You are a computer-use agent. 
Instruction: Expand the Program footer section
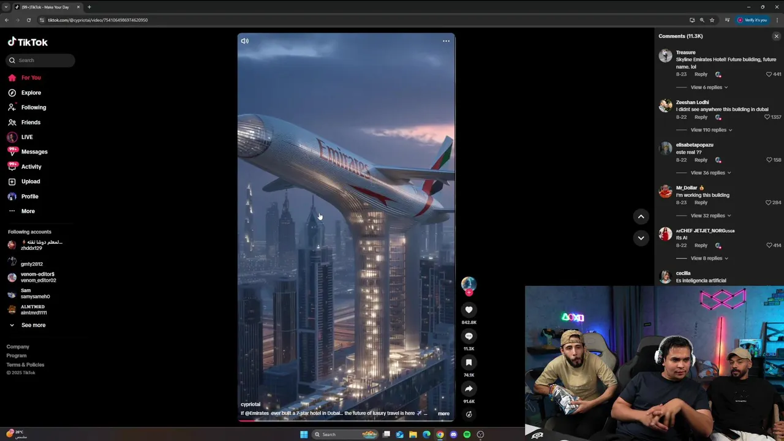[x=17, y=356]
